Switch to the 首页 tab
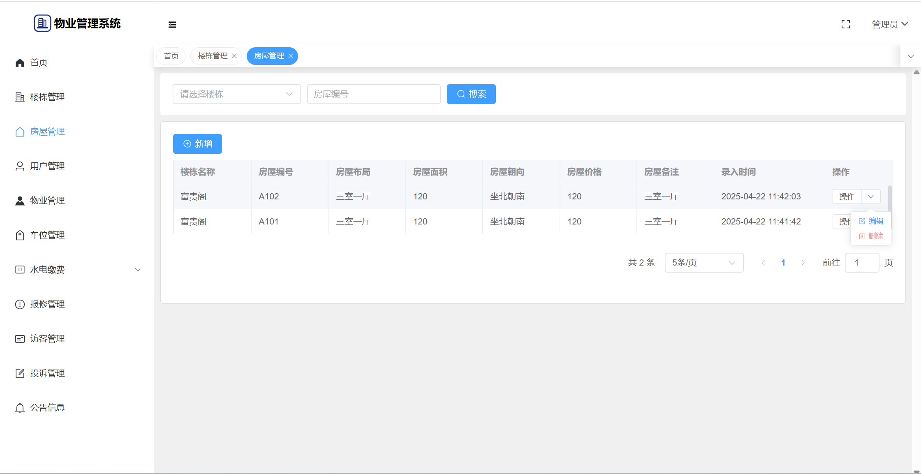The height and width of the screenshot is (474, 921). 171,56
